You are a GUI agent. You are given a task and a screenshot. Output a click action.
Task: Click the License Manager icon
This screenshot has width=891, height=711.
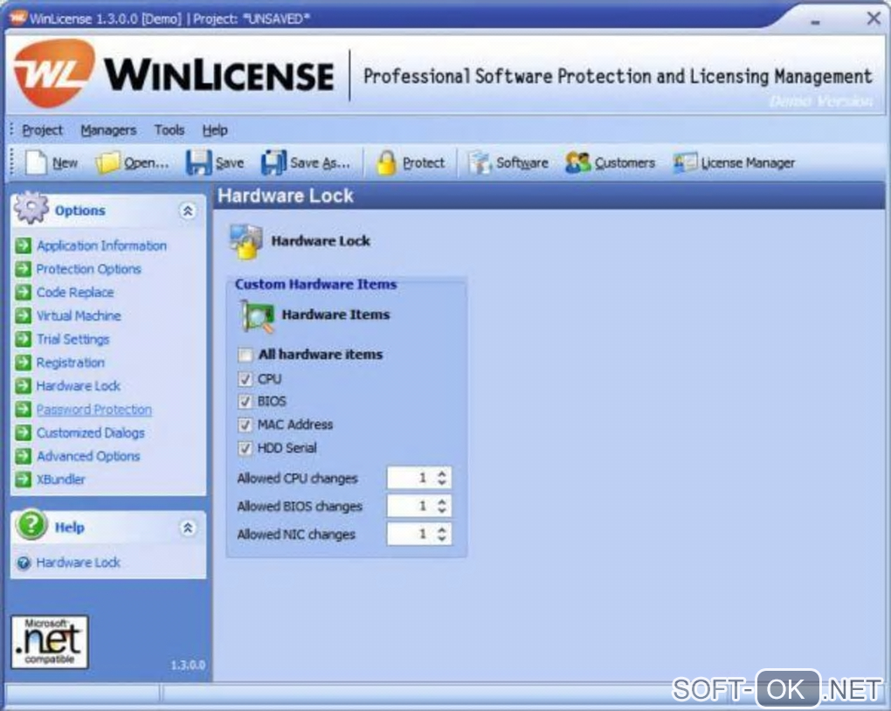pyautogui.click(x=685, y=162)
